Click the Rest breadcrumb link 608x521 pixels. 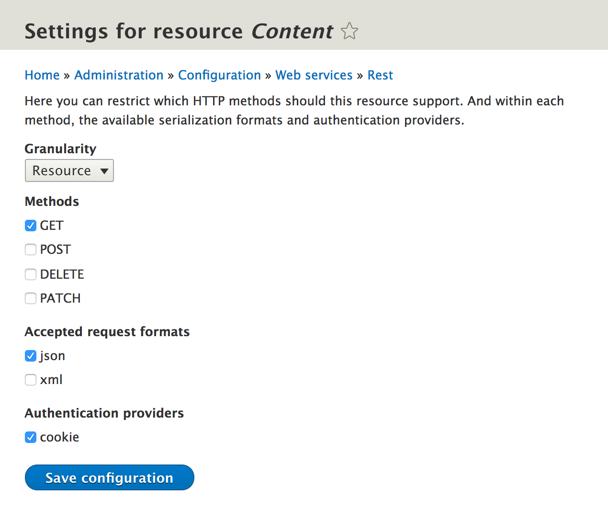pyautogui.click(x=380, y=75)
